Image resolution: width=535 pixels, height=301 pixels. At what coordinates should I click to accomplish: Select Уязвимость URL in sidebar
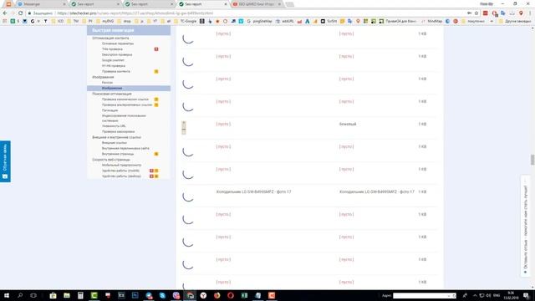click(x=114, y=126)
